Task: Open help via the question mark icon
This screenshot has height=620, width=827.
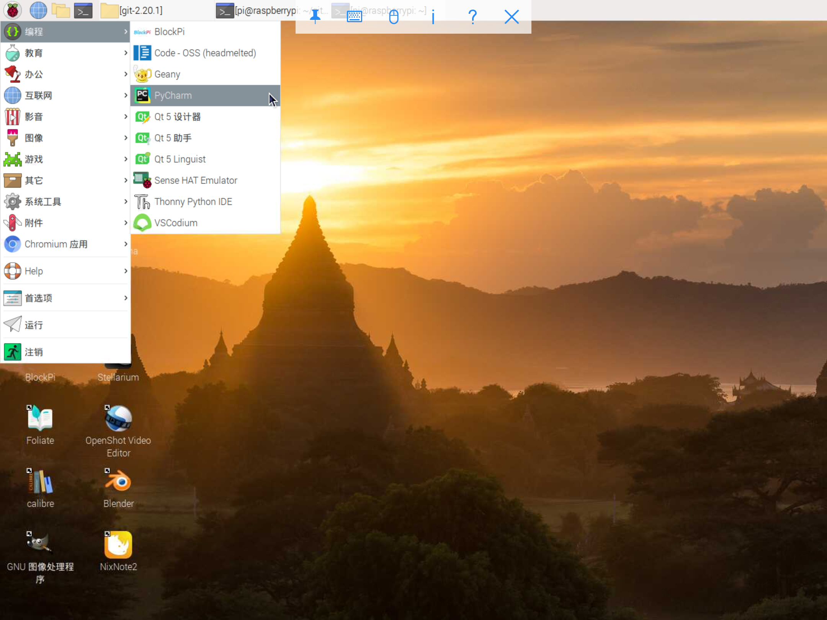Action: pos(472,16)
